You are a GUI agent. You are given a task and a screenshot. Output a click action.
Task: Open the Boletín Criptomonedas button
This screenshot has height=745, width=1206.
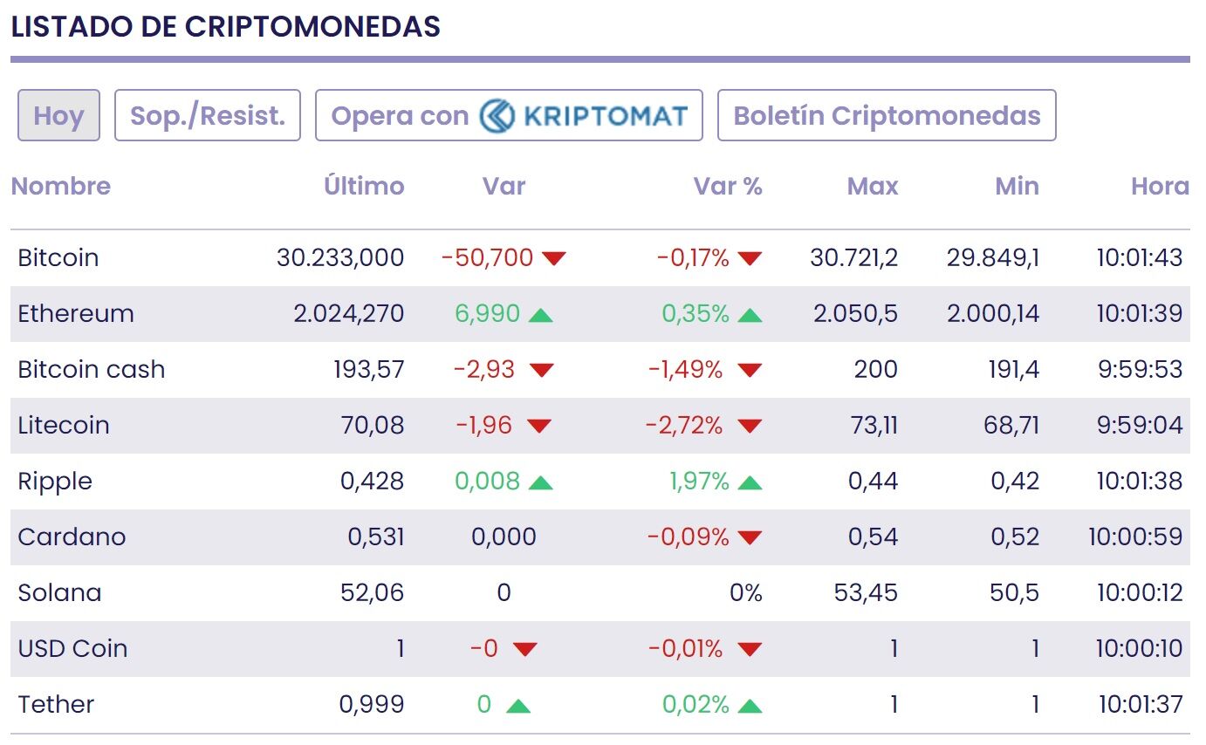(x=887, y=115)
